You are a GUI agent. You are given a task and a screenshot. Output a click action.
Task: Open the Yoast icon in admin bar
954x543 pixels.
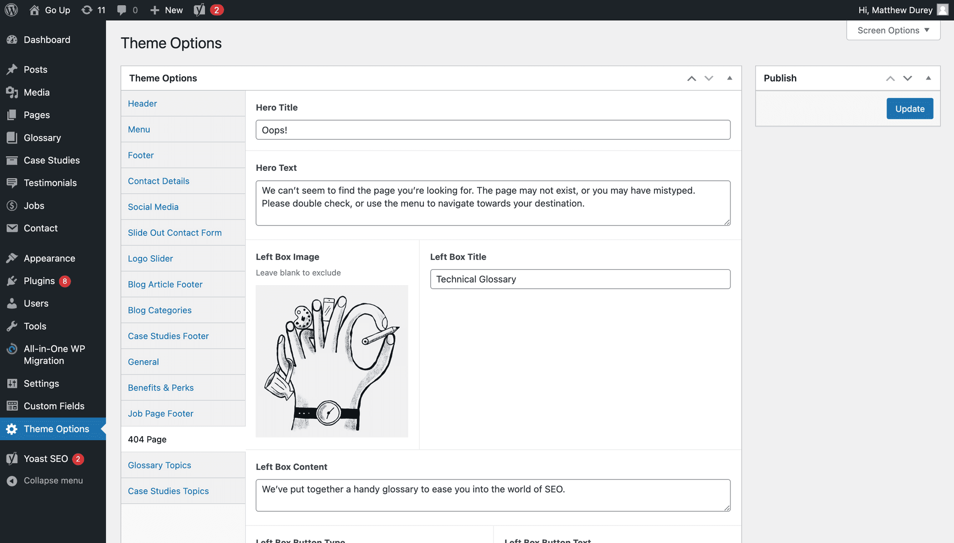pos(199,10)
